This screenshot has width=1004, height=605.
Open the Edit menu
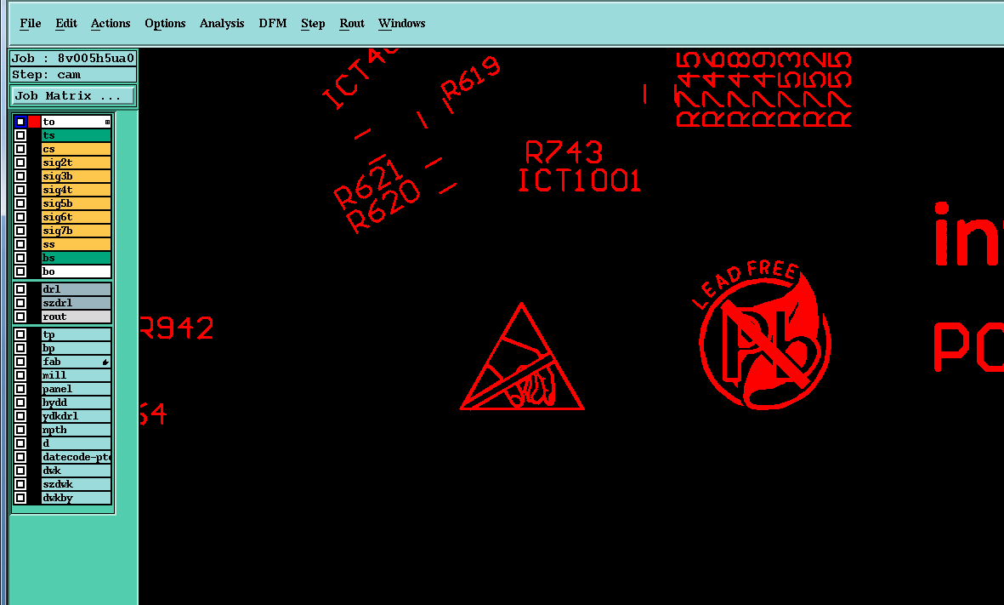[x=66, y=24]
